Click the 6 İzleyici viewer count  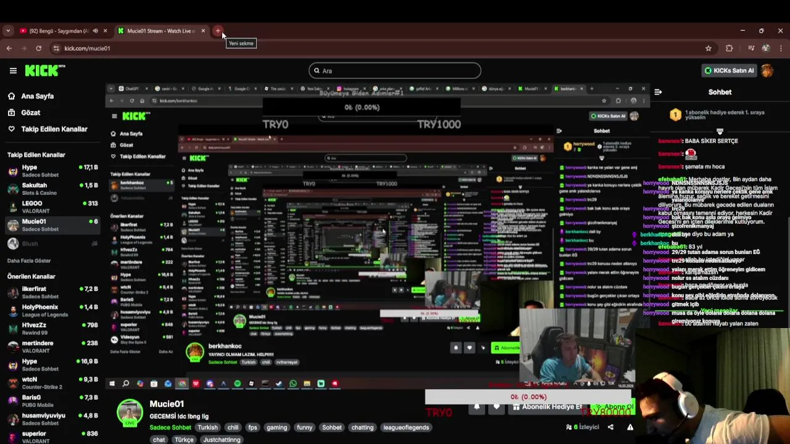tap(583, 427)
